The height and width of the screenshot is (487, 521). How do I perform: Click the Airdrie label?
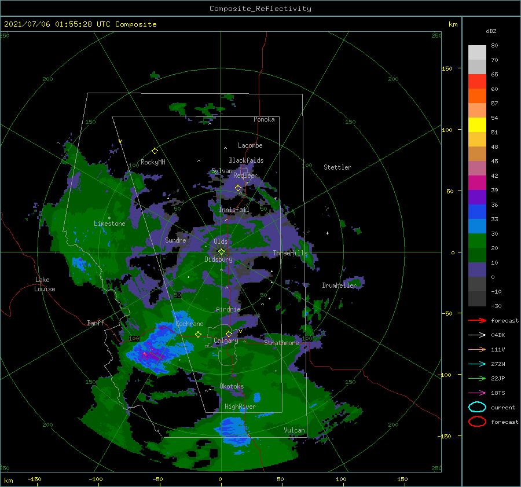[x=228, y=309]
